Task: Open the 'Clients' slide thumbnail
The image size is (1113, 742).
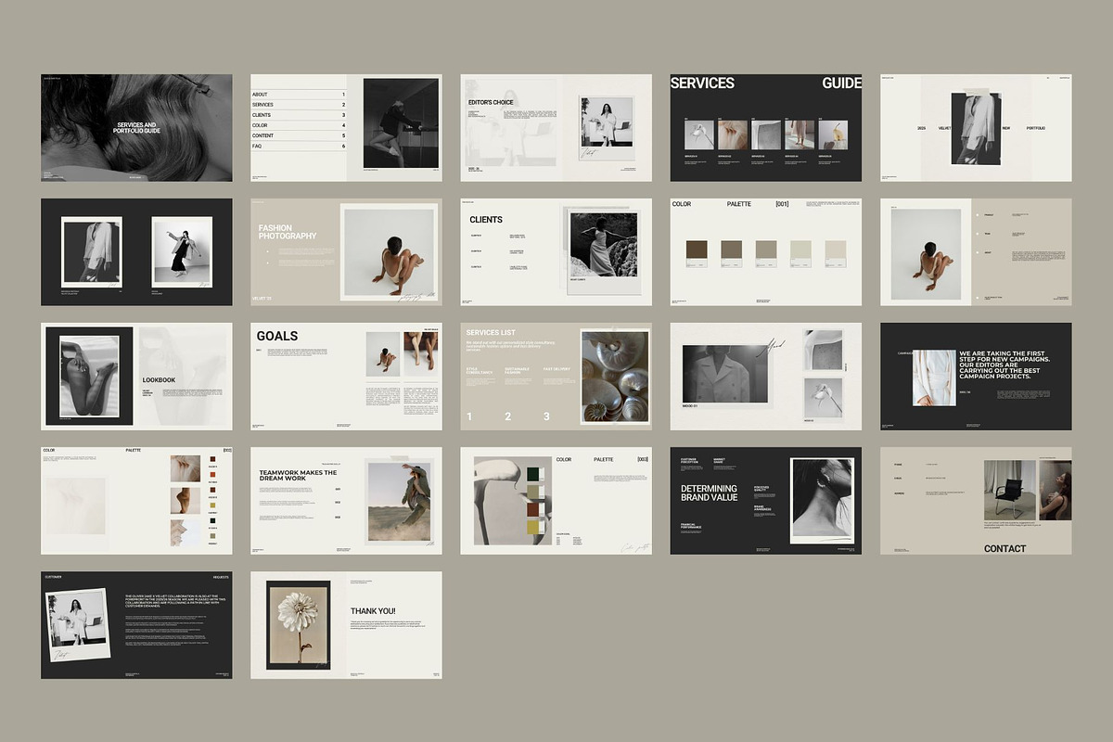Action: (x=556, y=252)
